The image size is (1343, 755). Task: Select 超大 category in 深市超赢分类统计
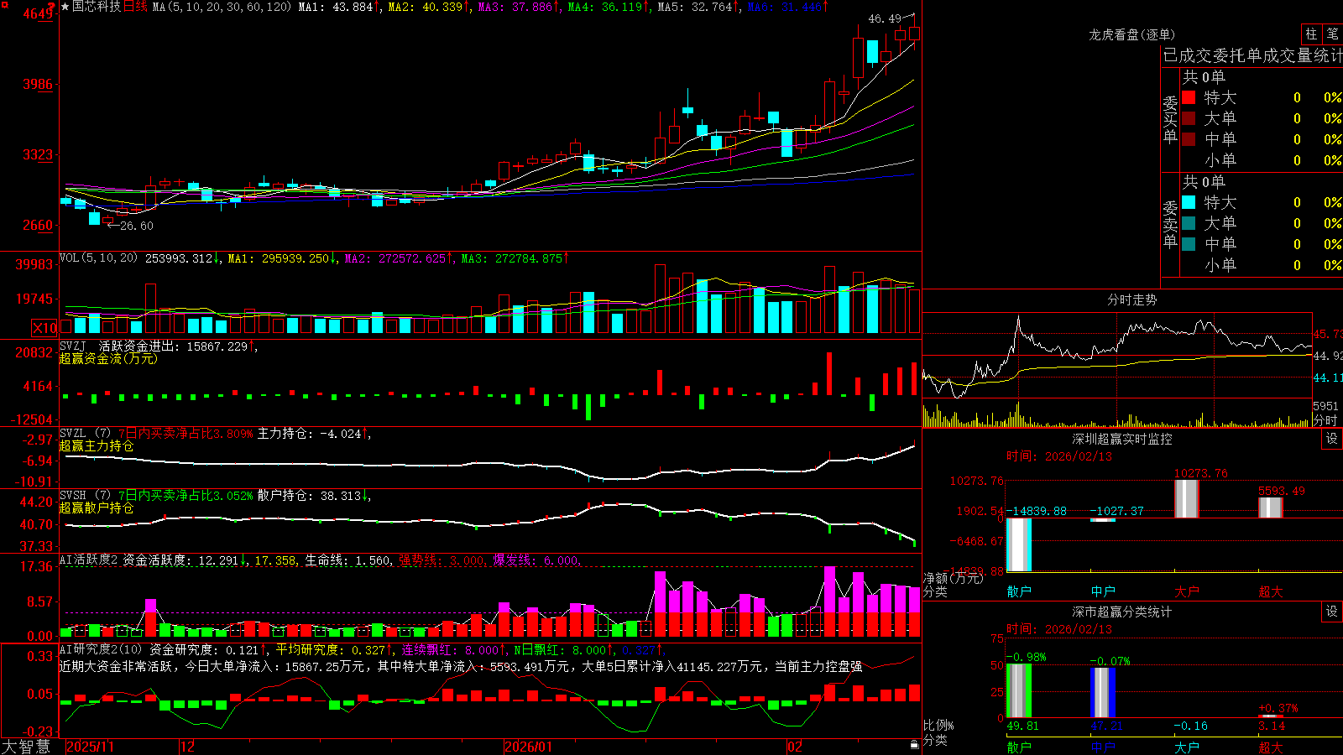point(1271,747)
